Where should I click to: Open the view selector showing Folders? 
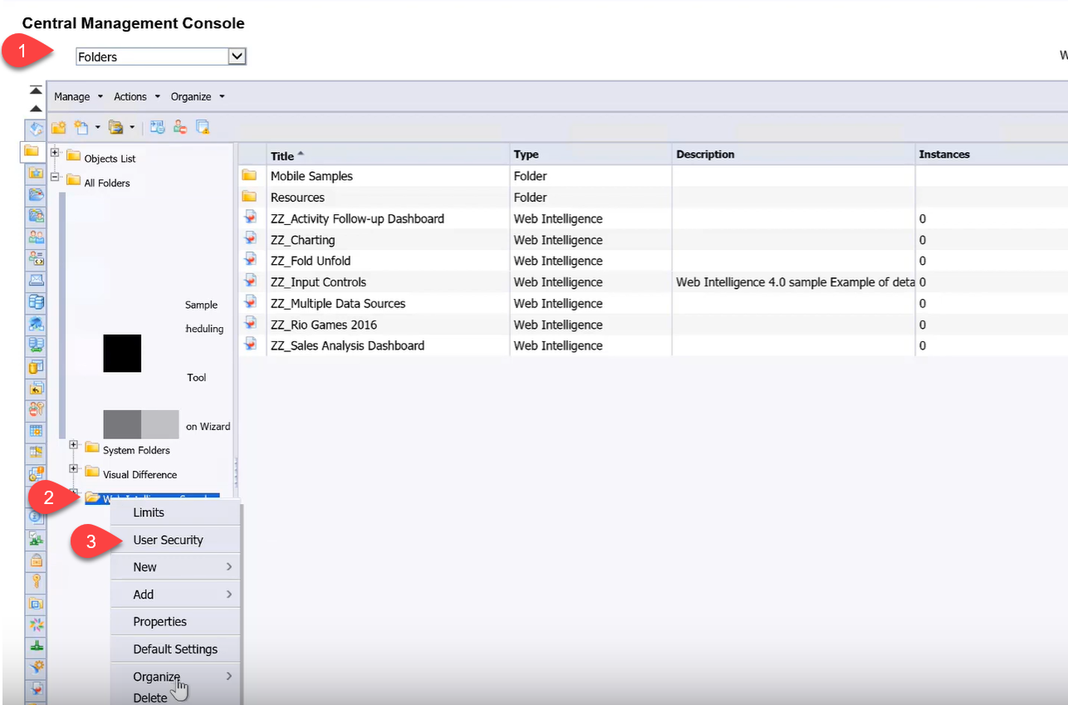(160, 56)
